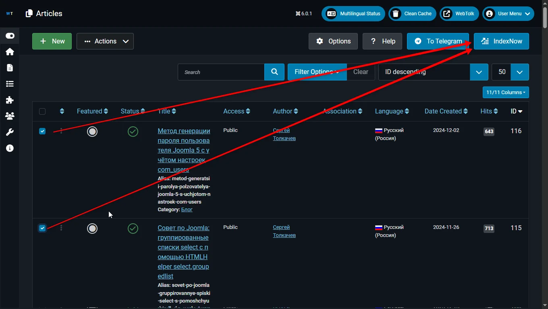Expand the Actions dropdown
This screenshot has height=309, width=548.
coord(105,41)
